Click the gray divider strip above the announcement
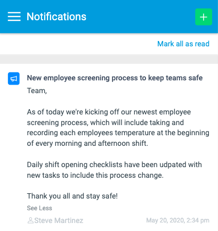Viewport: 218px width, 231px height. (109, 59)
